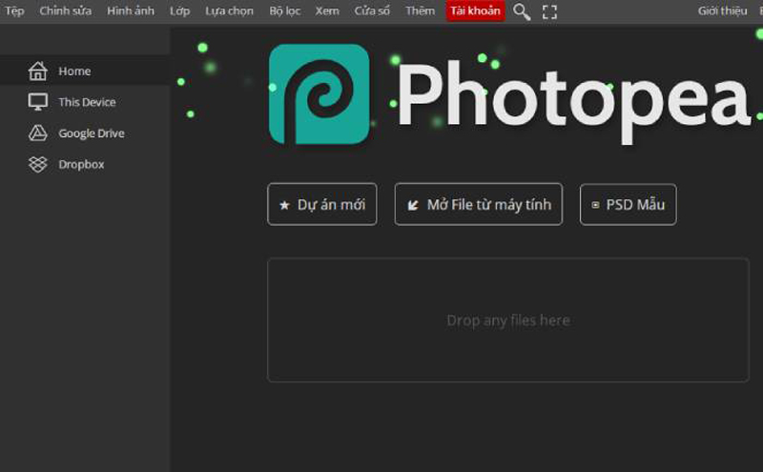Select Home in the sidebar
The height and width of the screenshot is (472, 763).
(85, 72)
